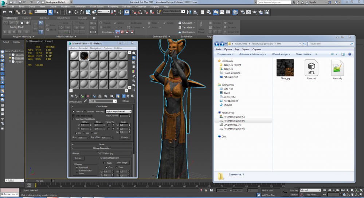This screenshot has height=198, width=364.
Task: Open Render Setup teapot icon
Action: 242,12
